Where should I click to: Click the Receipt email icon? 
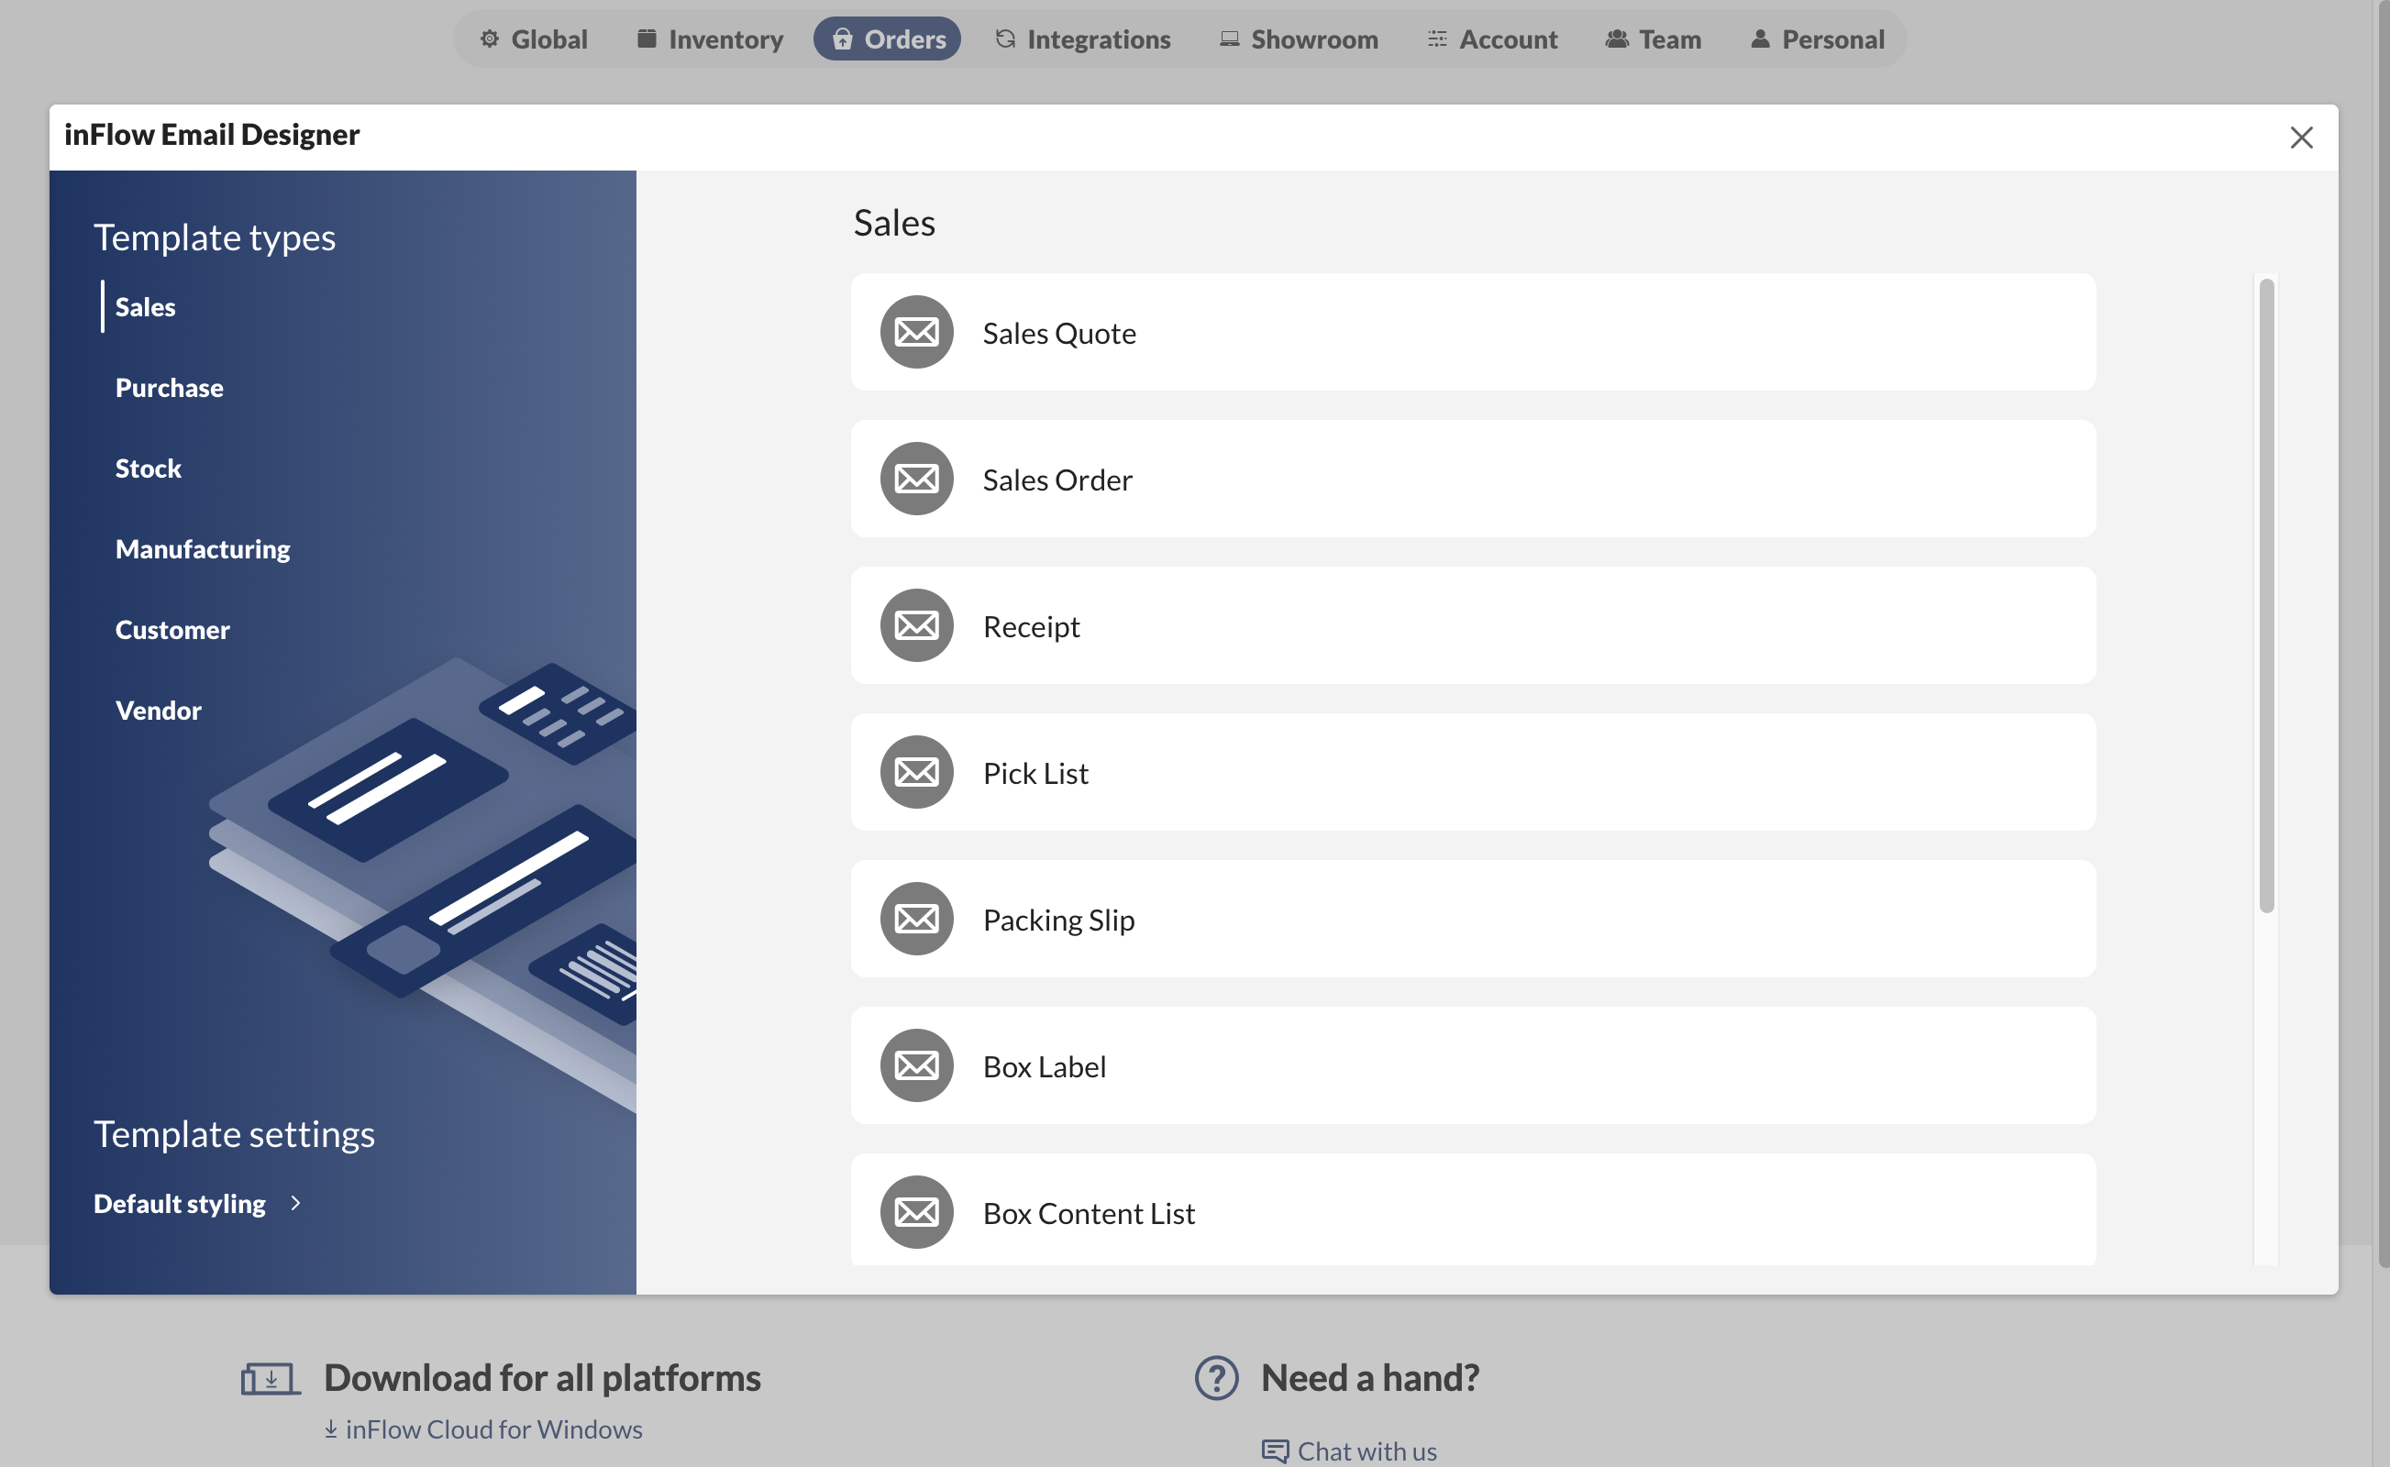click(915, 624)
